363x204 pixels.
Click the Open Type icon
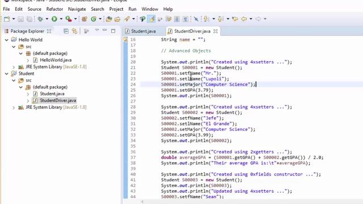tap(109, 19)
